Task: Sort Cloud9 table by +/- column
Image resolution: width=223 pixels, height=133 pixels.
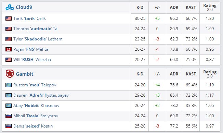Action: [x=157, y=8]
